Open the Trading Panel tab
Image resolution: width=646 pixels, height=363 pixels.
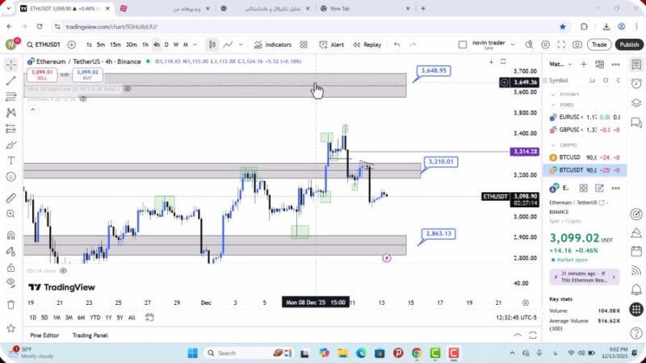90,335
